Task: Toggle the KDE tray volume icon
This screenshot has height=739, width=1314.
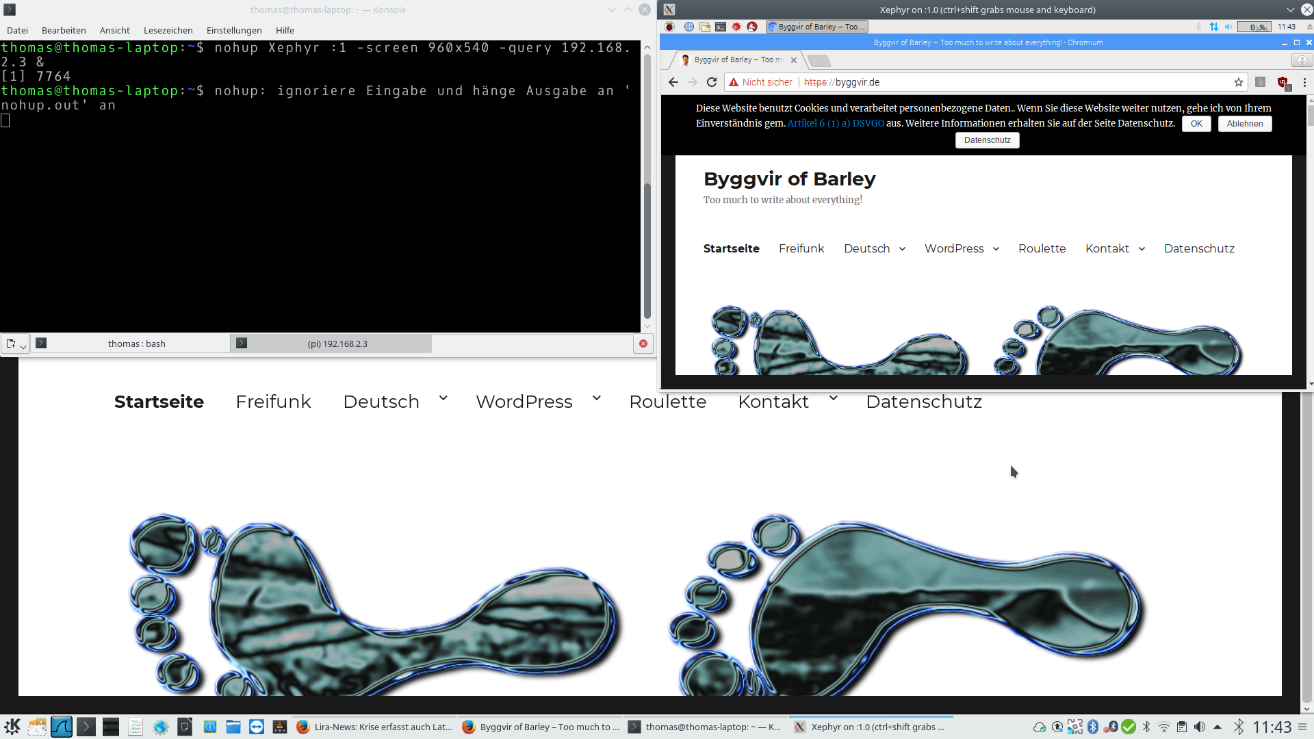Action: 1200,727
